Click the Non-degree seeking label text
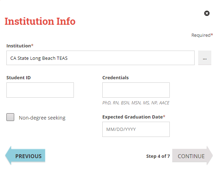217x173 pixels. click(42, 118)
